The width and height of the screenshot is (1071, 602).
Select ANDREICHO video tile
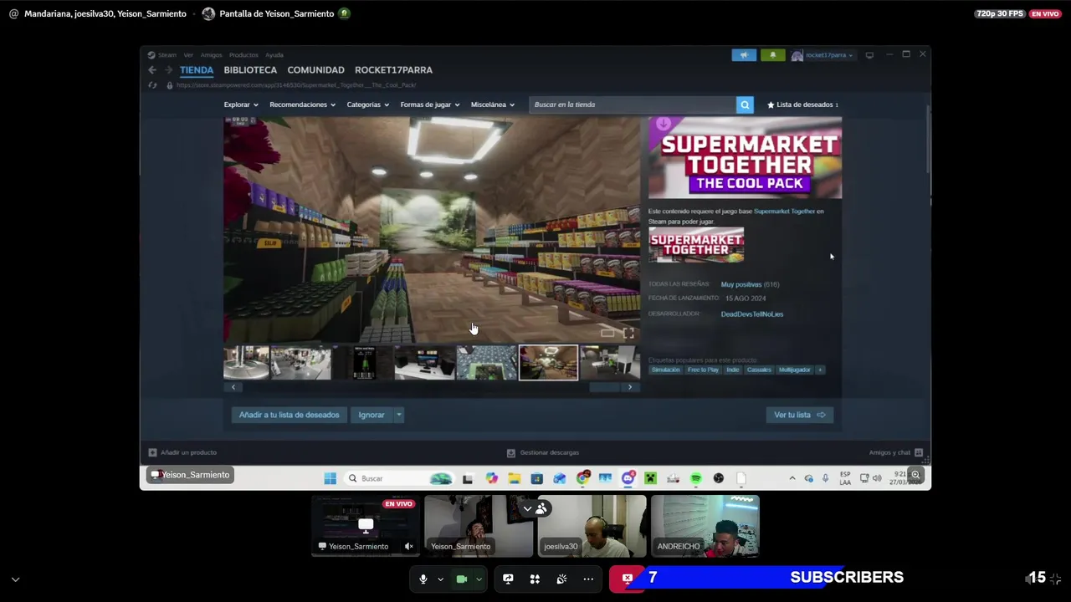click(x=705, y=526)
